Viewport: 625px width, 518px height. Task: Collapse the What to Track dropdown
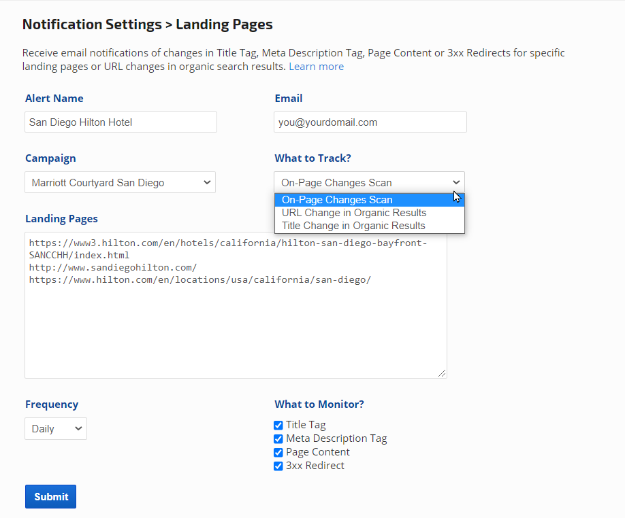(x=369, y=182)
